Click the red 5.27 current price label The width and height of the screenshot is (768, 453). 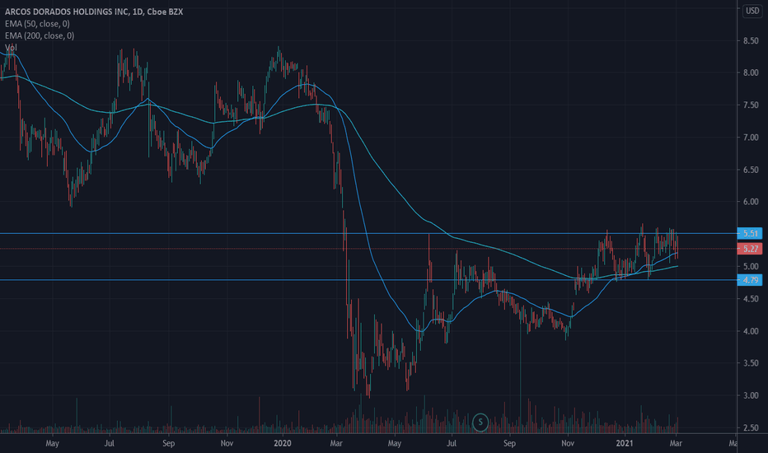tap(750, 249)
